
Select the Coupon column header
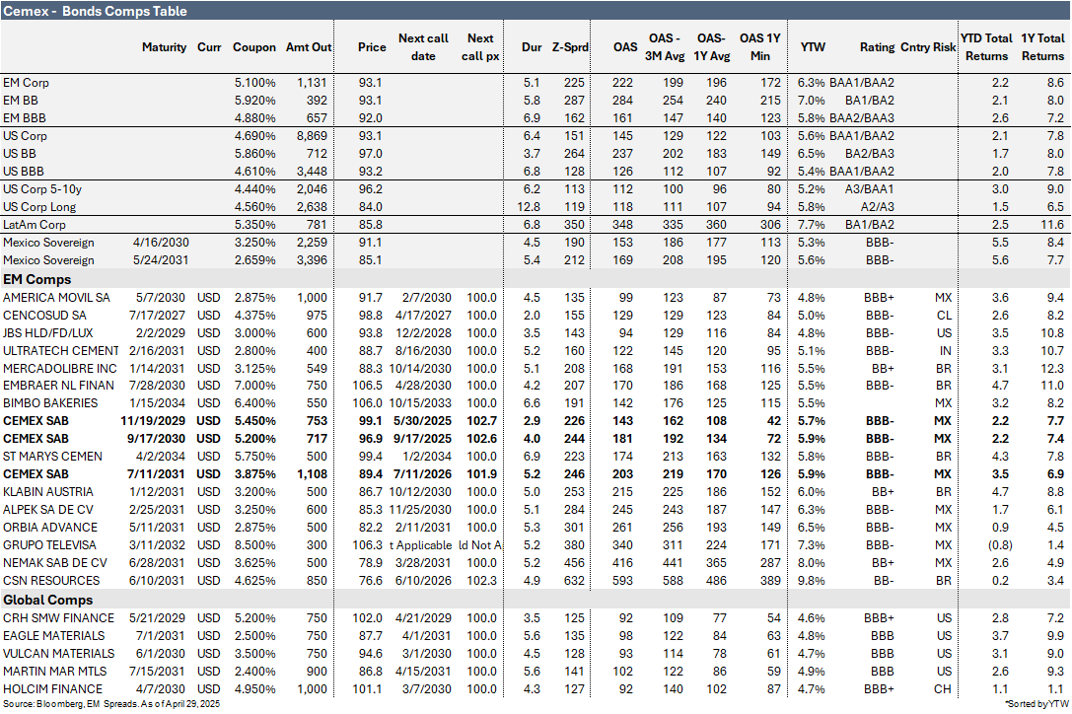point(254,47)
